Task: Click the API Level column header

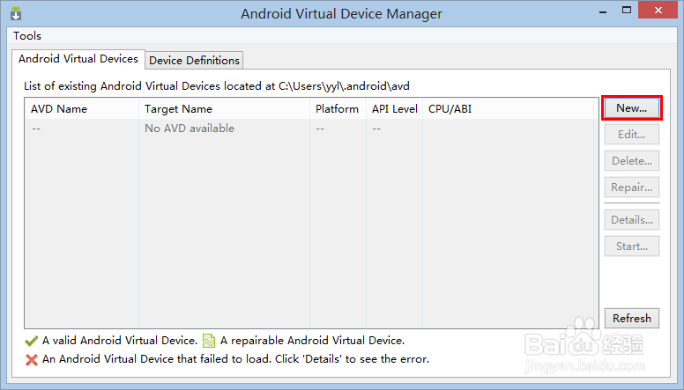Action: 394,109
